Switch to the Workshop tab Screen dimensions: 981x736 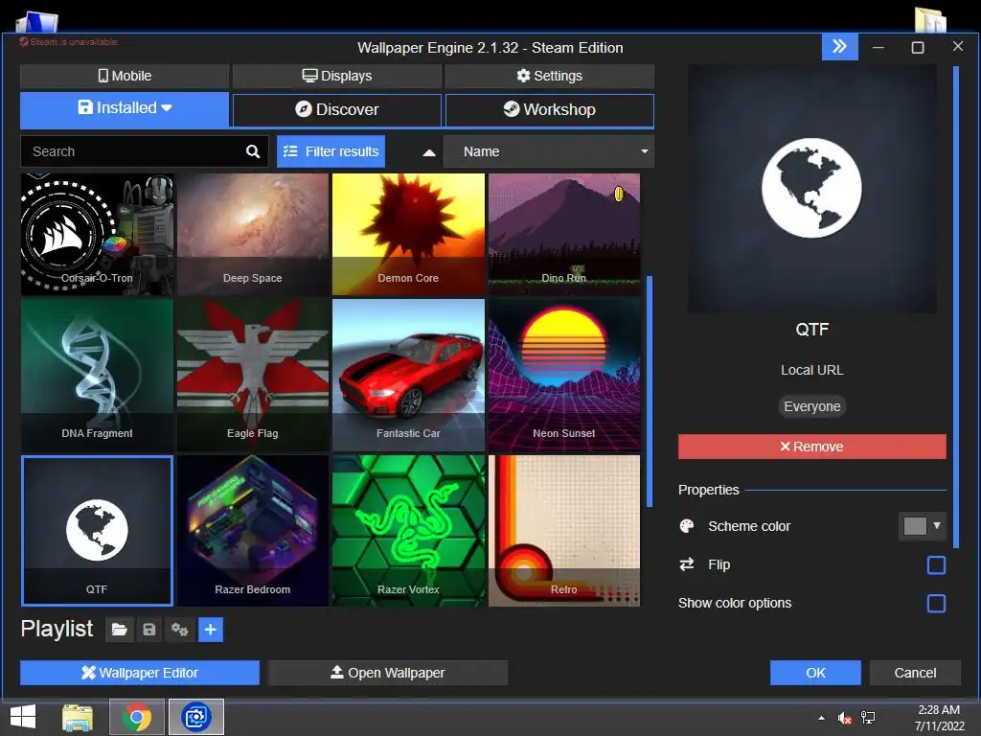[x=549, y=109]
